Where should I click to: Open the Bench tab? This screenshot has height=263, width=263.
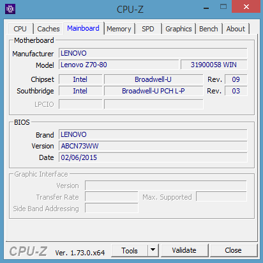[209, 29]
